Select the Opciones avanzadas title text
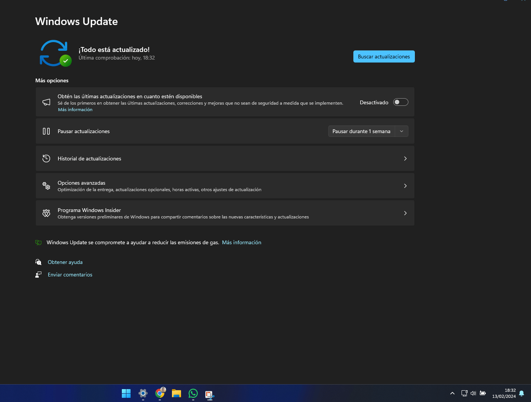Screen dimensions: 531x402 (82, 183)
